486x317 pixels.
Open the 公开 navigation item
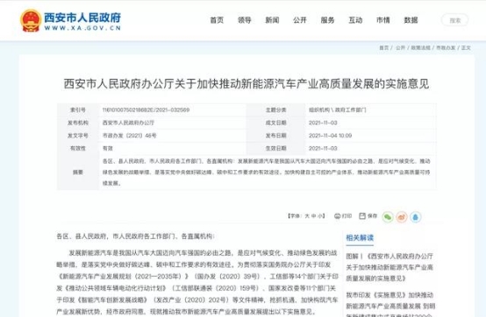coord(300,20)
